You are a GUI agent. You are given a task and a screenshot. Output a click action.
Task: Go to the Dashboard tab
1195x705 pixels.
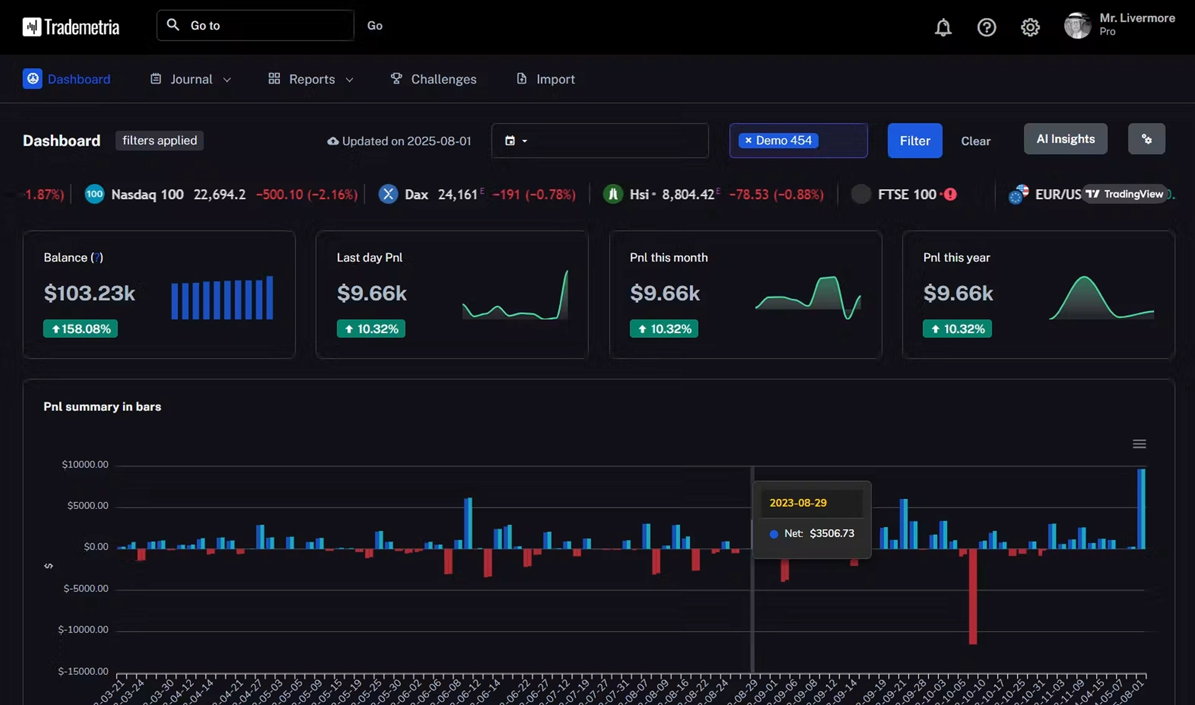(x=67, y=78)
